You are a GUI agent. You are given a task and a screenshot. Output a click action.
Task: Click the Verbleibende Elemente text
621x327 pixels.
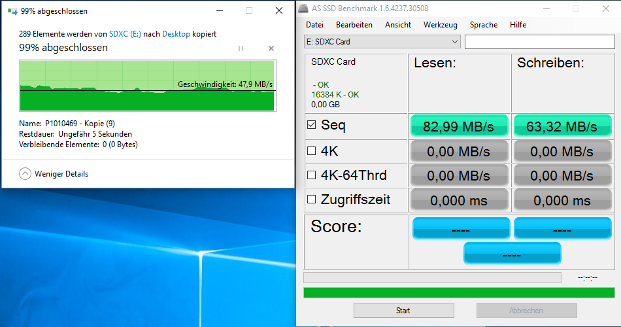(x=78, y=145)
